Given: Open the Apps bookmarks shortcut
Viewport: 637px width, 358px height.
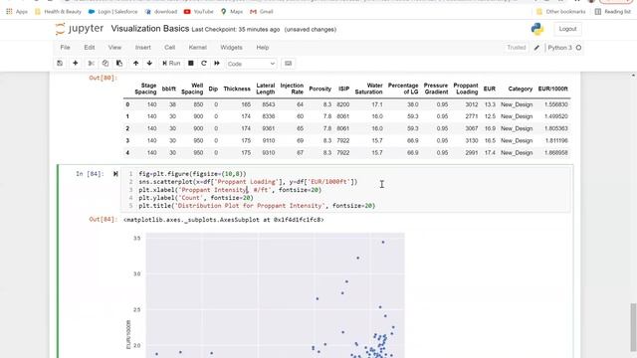Looking at the screenshot, I should click(17, 12).
